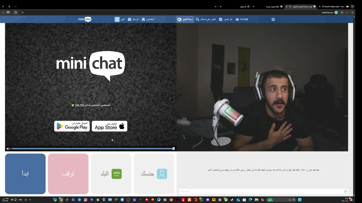The height and width of the screenshot is (203, 362).
Task: Show hidden tray icons chevron
Action: click(x=30, y=200)
